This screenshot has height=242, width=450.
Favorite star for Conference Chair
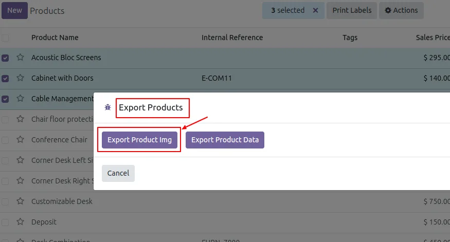click(x=20, y=139)
